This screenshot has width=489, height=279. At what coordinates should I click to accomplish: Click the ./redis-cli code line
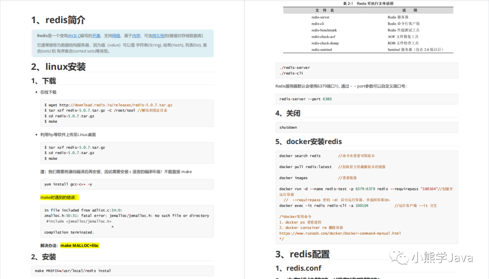291,73
